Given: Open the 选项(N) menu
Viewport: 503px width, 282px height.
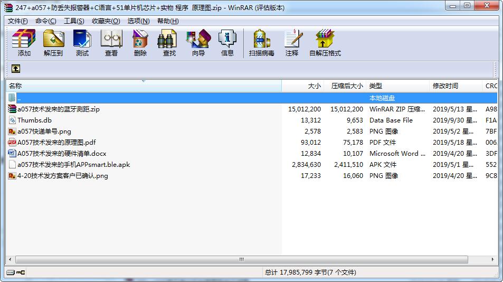Looking at the screenshot, I should click(139, 21).
